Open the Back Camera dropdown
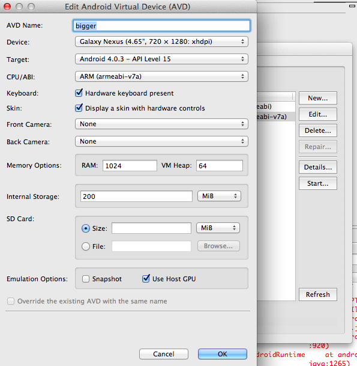357x366 pixels. [161, 141]
